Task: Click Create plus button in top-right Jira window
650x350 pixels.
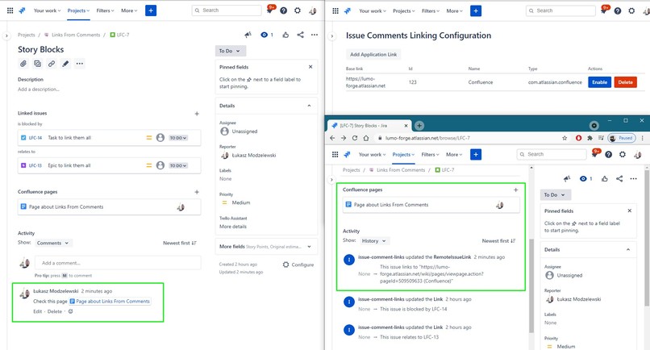Action: 476,11
